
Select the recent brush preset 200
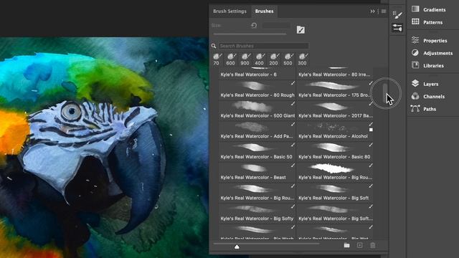[x=274, y=59]
